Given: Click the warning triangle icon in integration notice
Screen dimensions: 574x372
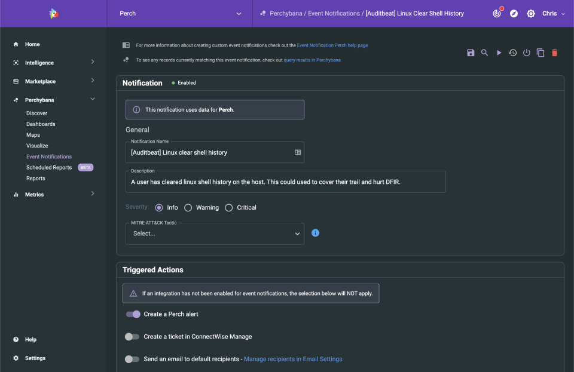Looking at the screenshot, I should [x=133, y=293].
